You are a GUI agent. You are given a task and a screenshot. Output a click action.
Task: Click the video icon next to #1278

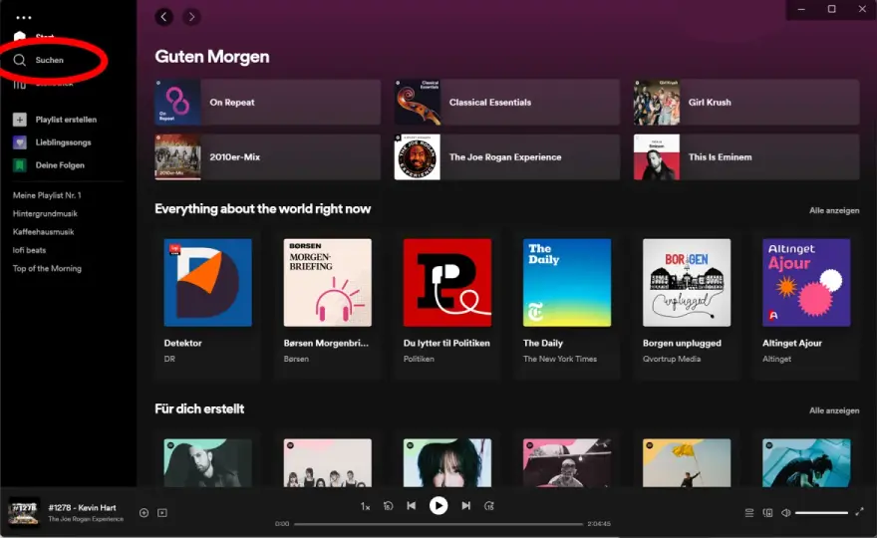(x=162, y=513)
